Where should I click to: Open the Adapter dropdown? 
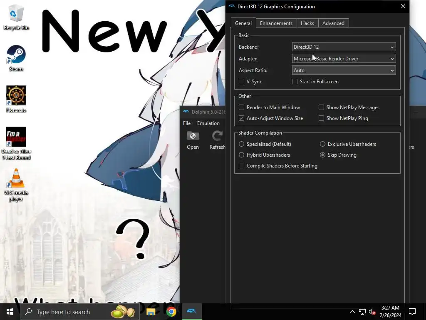(344, 58)
